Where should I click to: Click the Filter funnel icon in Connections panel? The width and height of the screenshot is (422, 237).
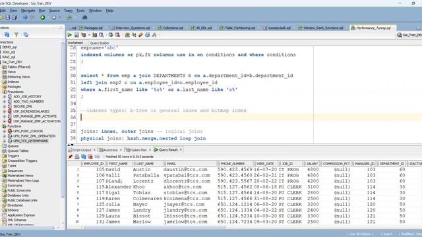(x=16, y=34)
